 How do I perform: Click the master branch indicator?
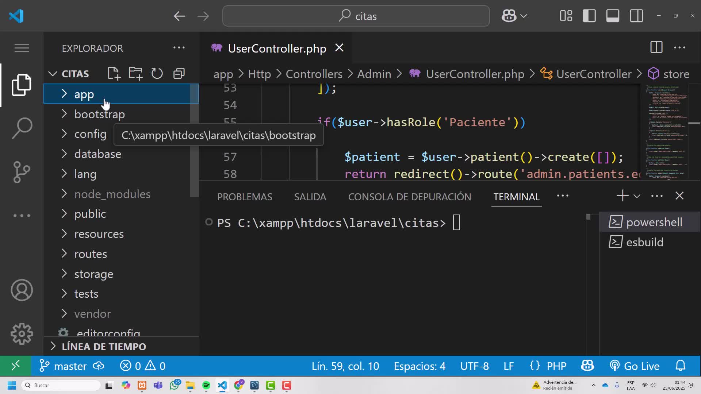tap(63, 366)
